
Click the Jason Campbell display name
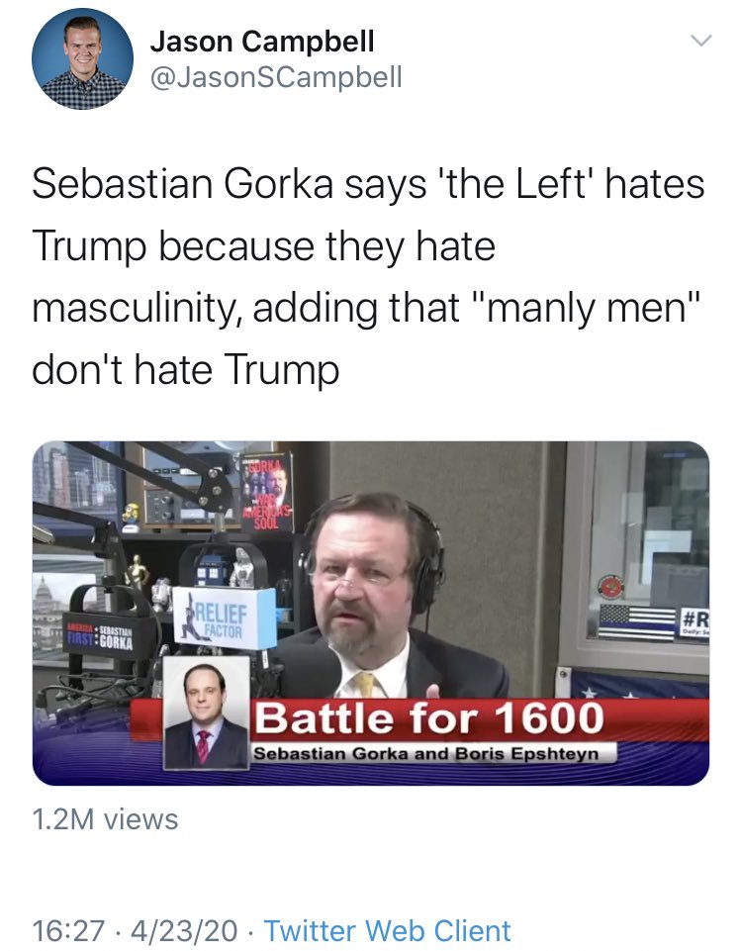click(x=262, y=42)
